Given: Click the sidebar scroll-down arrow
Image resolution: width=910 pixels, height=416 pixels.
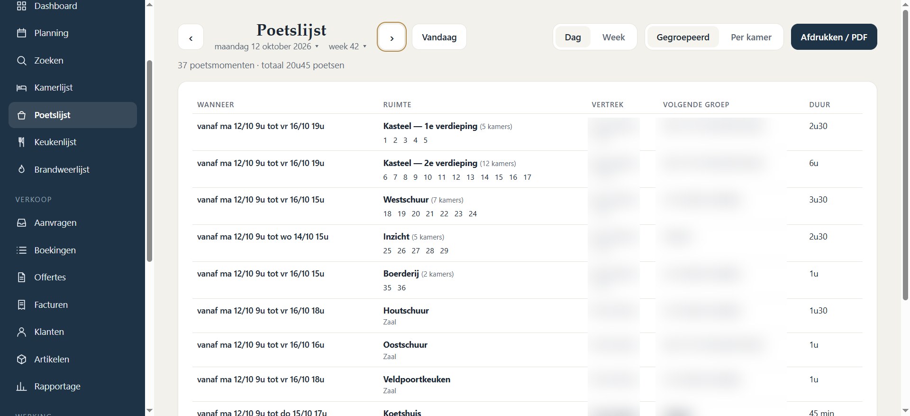Looking at the screenshot, I should (149, 411).
